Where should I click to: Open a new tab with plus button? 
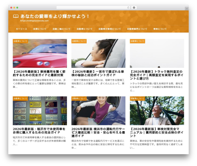(187, 9)
